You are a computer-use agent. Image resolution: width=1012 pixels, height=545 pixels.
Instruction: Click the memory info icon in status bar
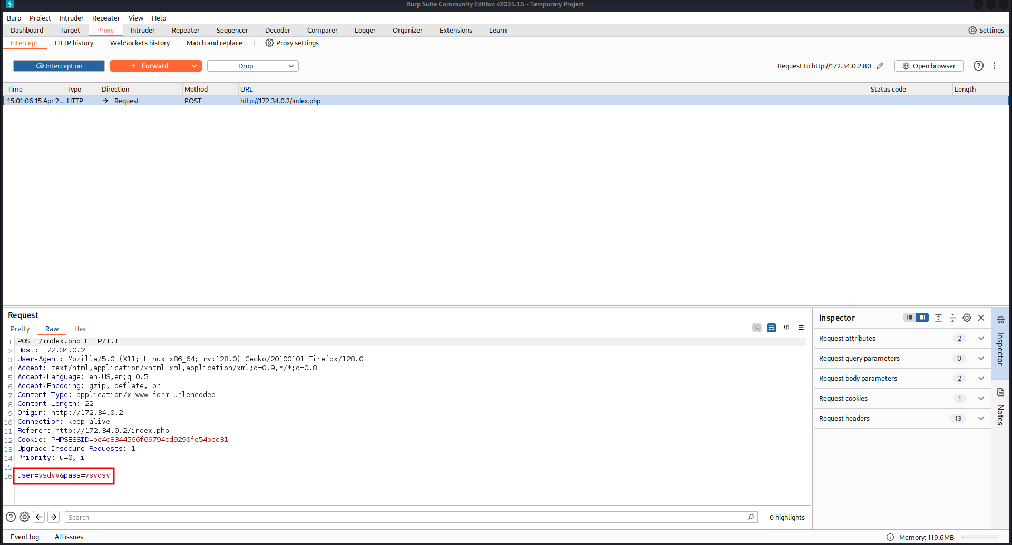tap(890, 537)
